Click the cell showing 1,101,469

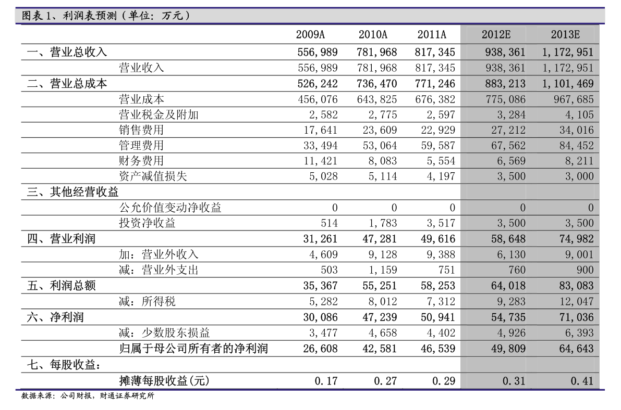coord(567,84)
